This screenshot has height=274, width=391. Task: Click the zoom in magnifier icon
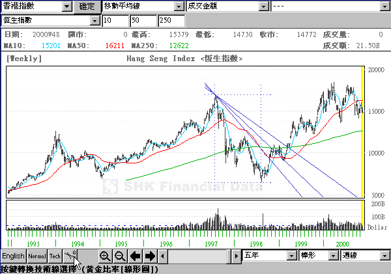[x=105, y=256]
